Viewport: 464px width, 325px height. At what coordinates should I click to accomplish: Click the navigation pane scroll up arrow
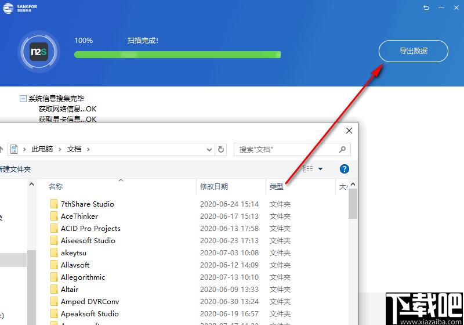point(32,185)
